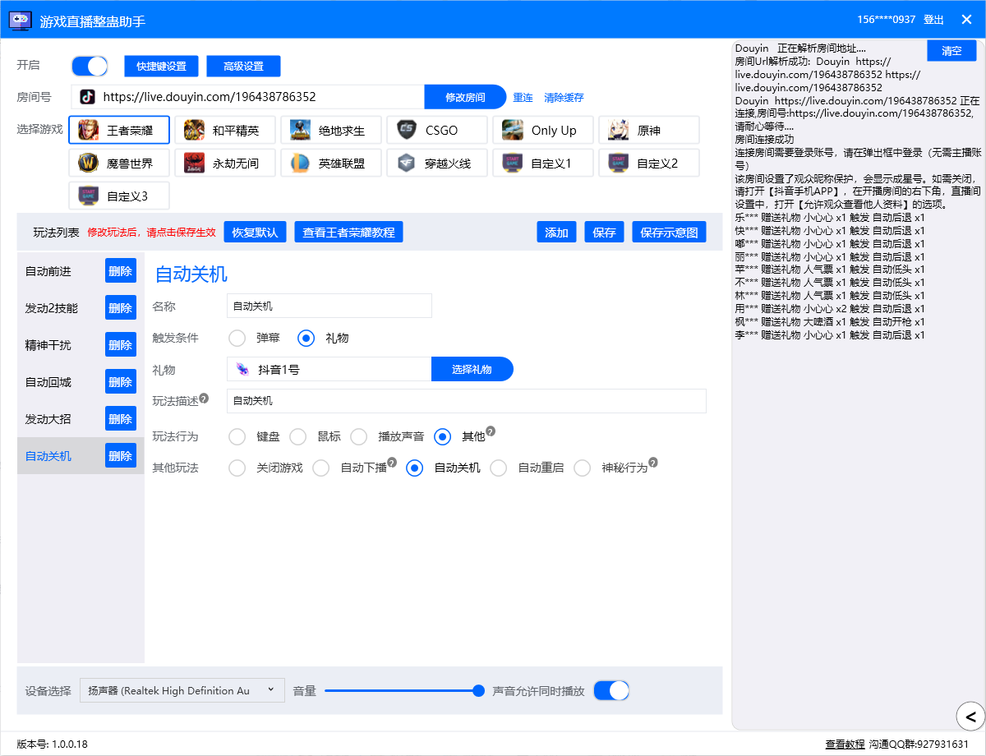Image resolution: width=986 pixels, height=756 pixels.
Task: Click the 清除缓存 link
Action: click(564, 97)
